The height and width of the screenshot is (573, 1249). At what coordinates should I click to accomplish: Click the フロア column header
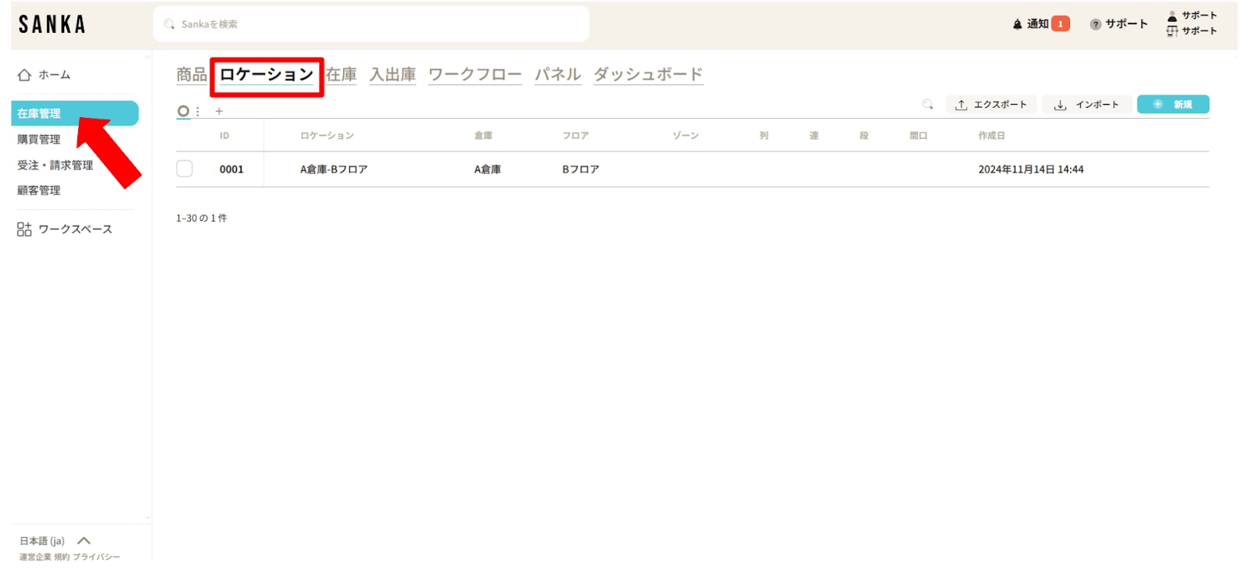pyautogui.click(x=575, y=136)
